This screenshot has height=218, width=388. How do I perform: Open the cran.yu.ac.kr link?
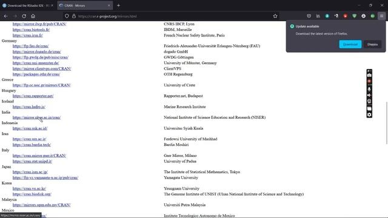(29, 188)
